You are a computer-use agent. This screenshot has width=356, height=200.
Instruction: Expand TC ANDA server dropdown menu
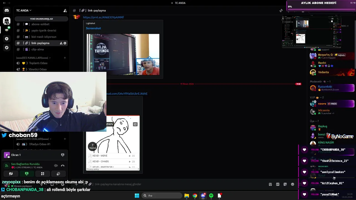pyautogui.click(x=24, y=11)
